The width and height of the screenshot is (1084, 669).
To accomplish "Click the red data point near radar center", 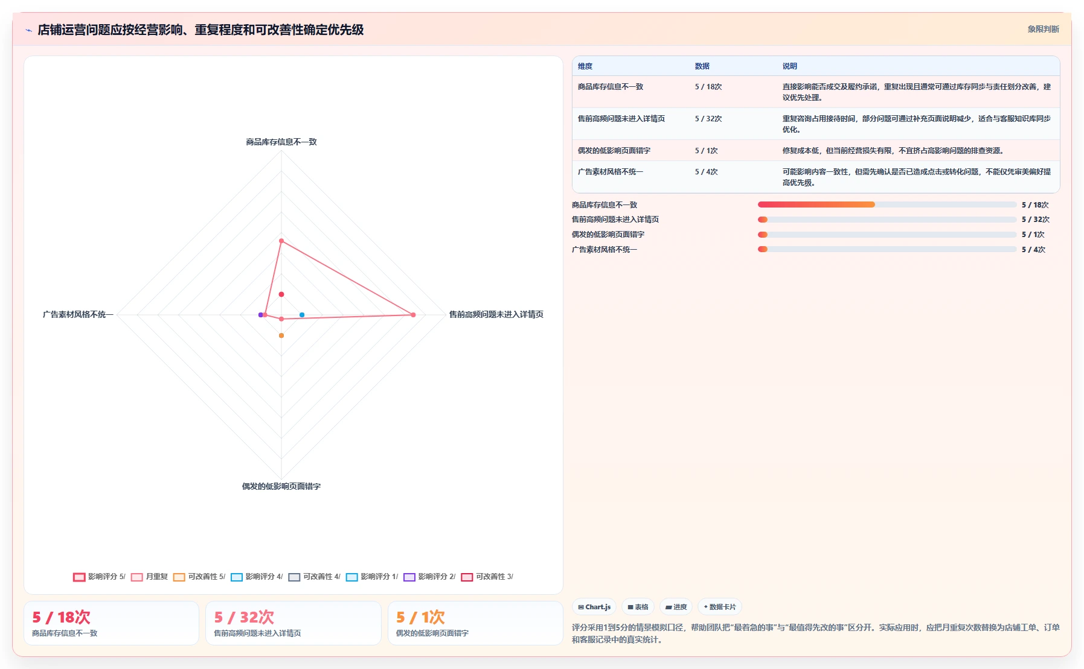I will [x=281, y=294].
